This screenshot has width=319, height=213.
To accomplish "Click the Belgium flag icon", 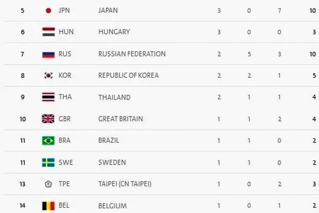I will click(x=48, y=206).
